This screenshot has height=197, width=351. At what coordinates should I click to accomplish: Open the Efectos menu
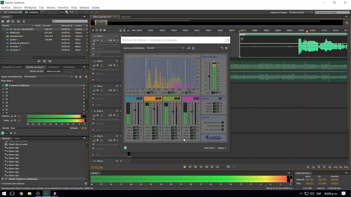coord(51,8)
